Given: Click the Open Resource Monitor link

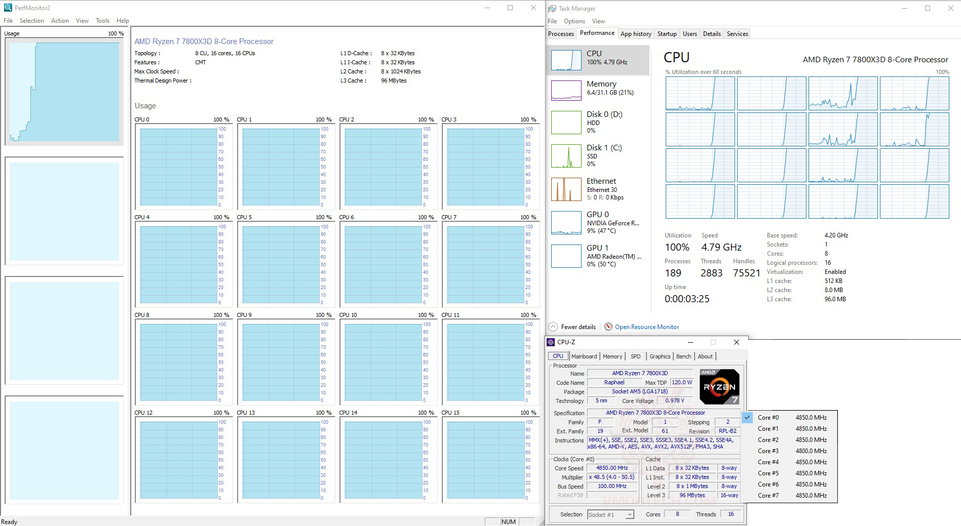Looking at the screenshot, I should (x=647, y=327).
